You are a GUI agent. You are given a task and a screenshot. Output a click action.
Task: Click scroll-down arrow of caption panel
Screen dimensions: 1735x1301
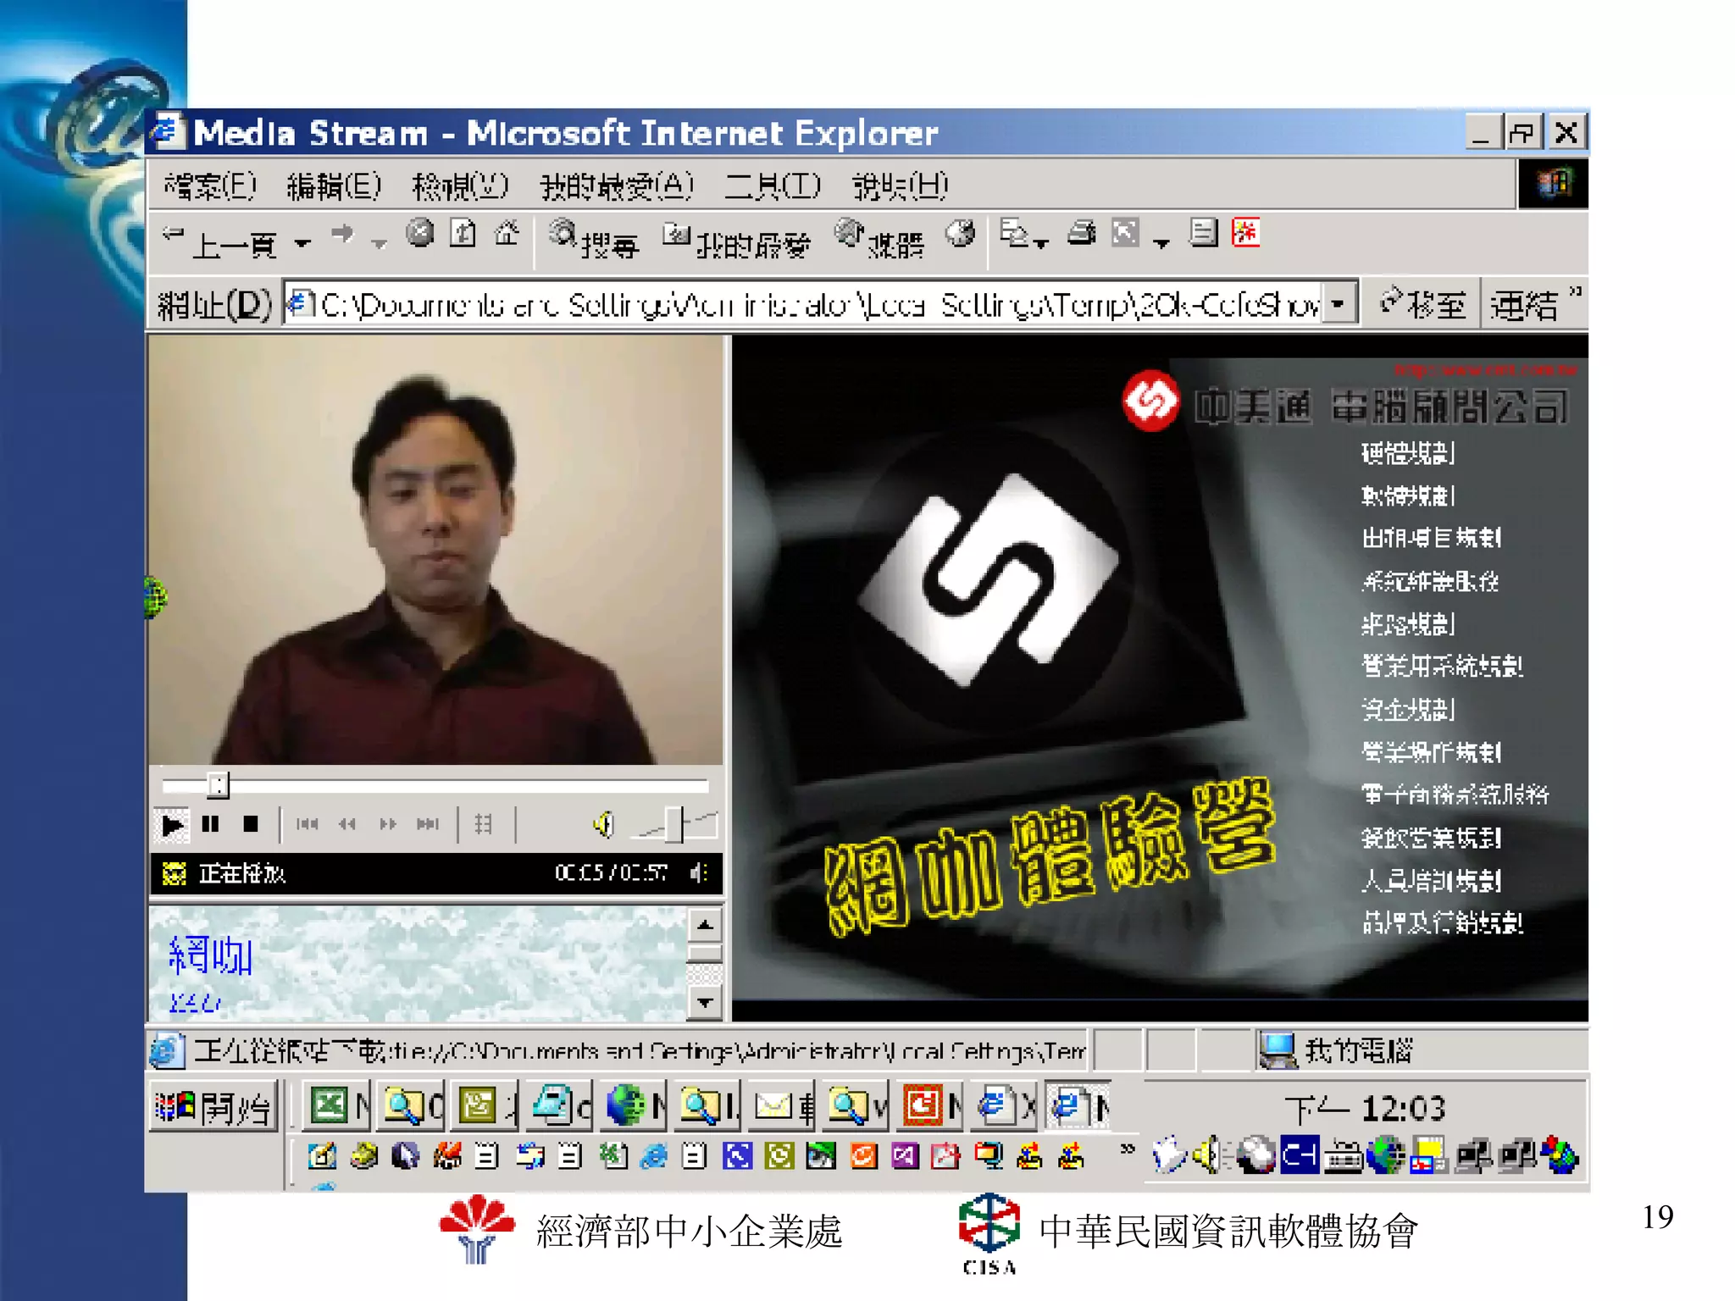pos(705,1003)
